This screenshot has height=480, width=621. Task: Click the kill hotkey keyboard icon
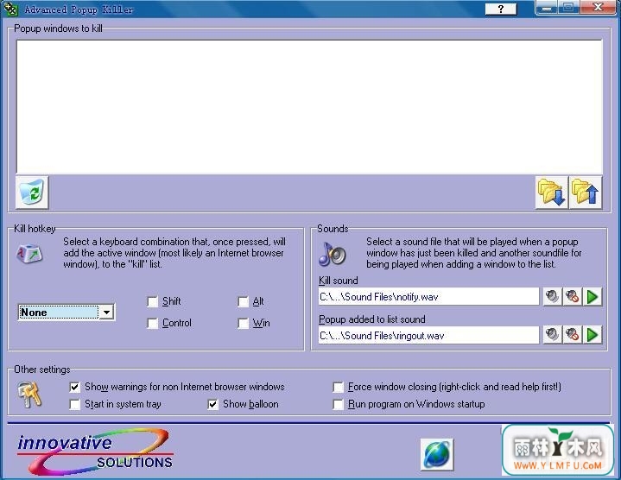point(29,254)
